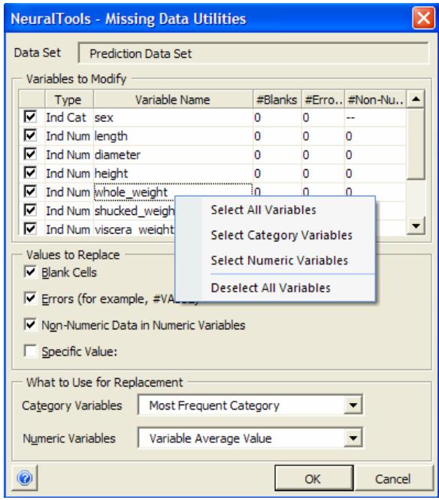Image resolution: width=439 pixels, height=500 pixels.
Task: Uncheck the sex variable checkbox
Action: [x=30, y=117]
